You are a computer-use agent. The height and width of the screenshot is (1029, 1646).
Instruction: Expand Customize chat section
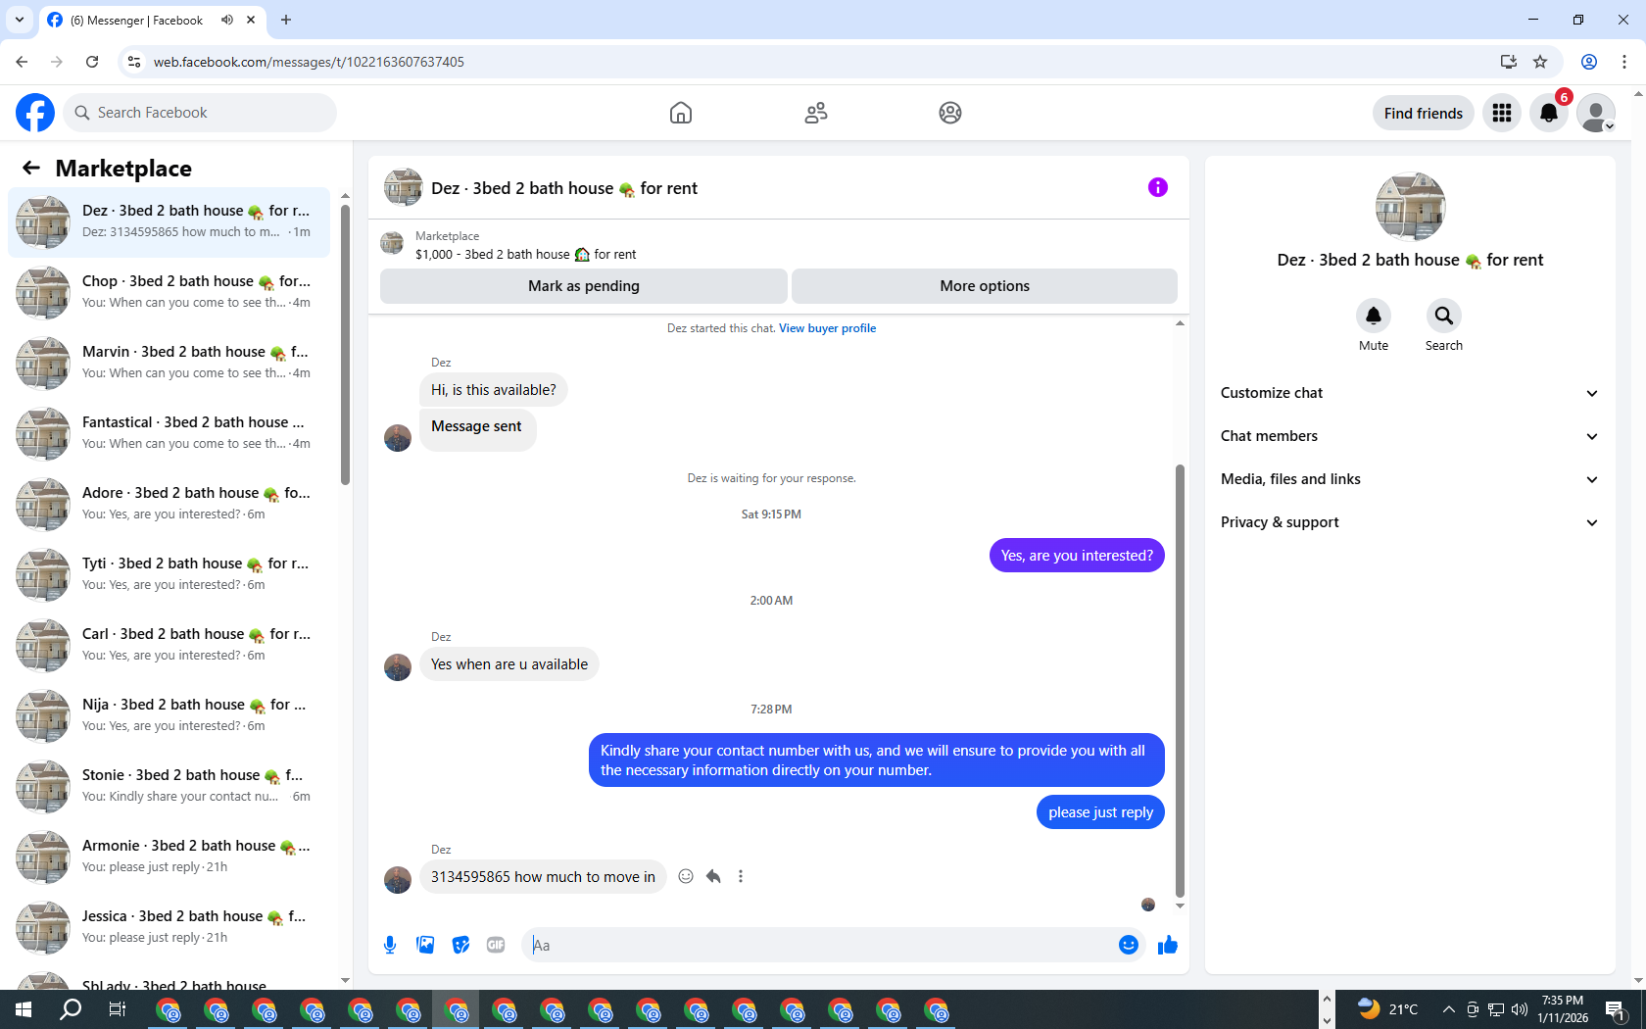1410,393
